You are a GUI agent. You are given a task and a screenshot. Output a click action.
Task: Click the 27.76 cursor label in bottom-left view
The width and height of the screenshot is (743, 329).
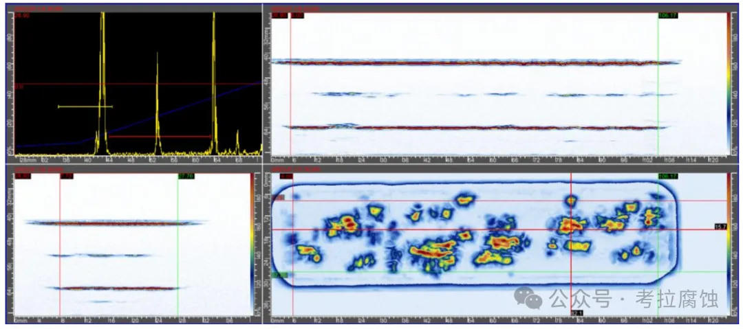(186, 177)
